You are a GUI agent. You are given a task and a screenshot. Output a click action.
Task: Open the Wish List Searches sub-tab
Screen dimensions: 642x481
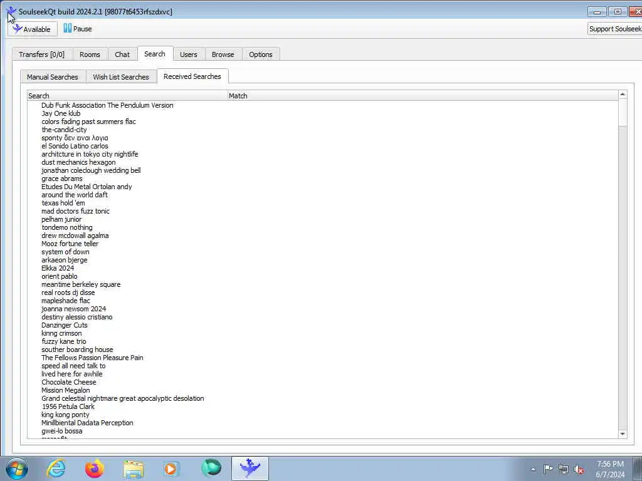tap(121, 77)
